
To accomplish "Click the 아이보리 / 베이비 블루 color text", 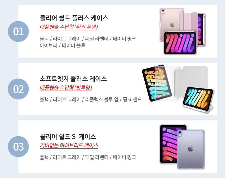I will click(x=63, y=46).
